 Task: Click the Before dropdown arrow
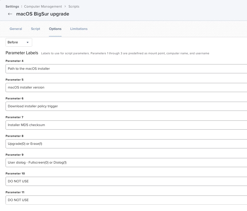pyautogui.click(x=28, y=42)
